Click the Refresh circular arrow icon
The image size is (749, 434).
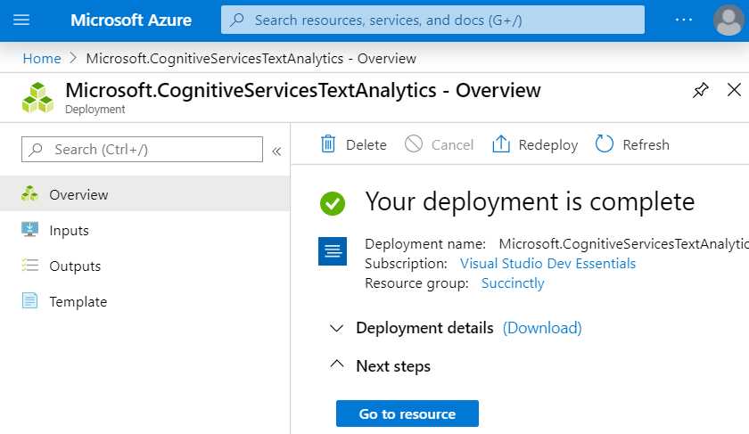[605, 143]
